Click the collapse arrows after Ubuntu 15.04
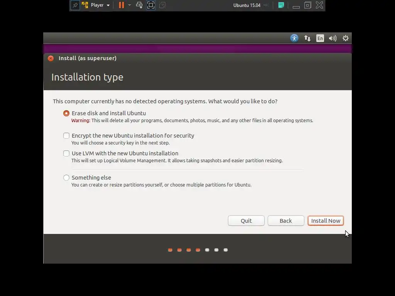 tap(266, 5)
